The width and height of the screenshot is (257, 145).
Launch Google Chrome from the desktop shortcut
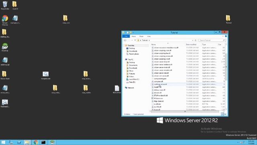pos(5,20)
